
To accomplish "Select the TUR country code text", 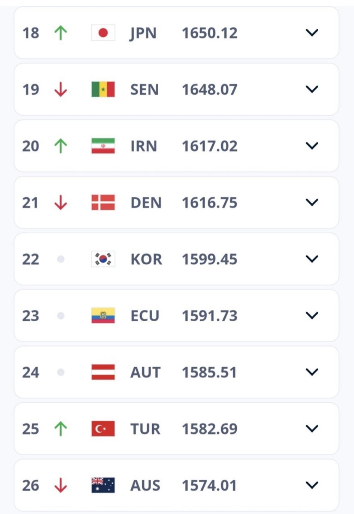I will tap(145, 429).
